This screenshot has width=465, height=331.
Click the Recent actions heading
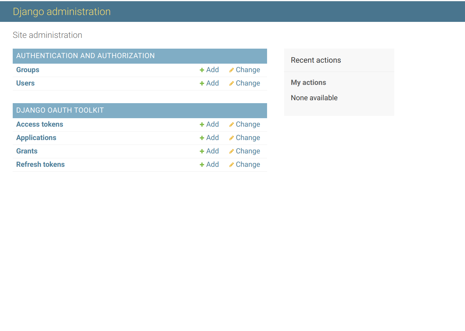point(316,60)
